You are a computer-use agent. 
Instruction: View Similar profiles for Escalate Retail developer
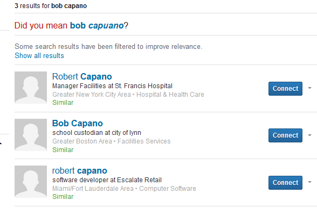pos(63,197)
